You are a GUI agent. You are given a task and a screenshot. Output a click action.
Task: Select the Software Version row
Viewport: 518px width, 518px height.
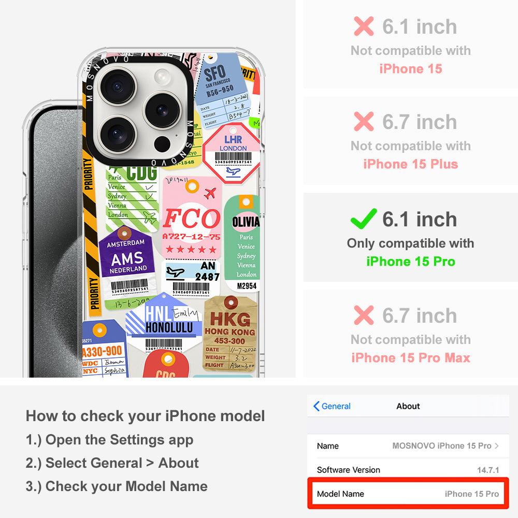[x=408, y=470]
